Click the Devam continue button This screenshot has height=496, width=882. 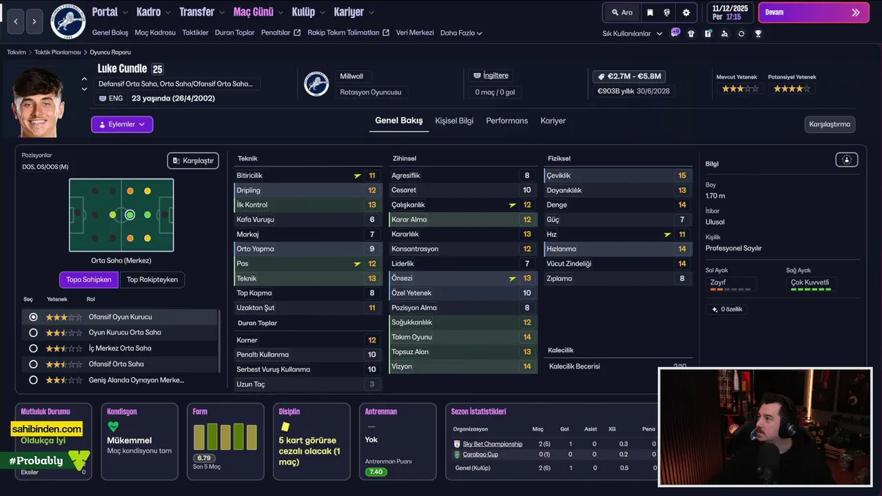coord(813,12)
